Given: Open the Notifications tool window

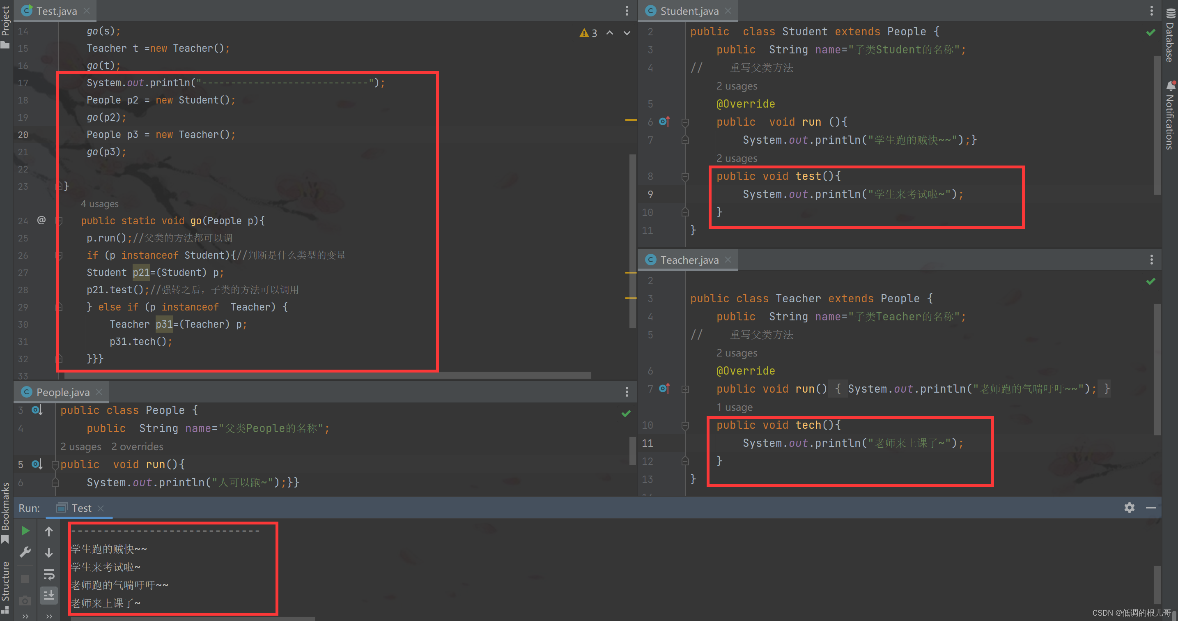Looking at the screenshot, I should pos(1170,116).
